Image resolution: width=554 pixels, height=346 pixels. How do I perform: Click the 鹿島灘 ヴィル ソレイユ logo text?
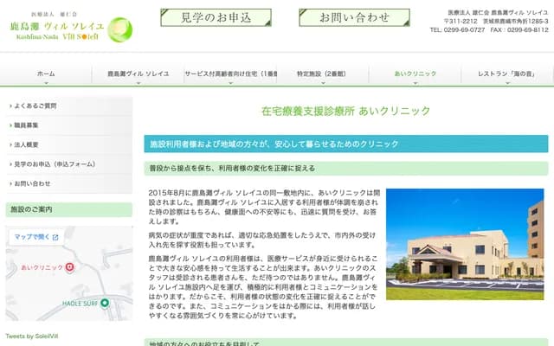point(57,26)
